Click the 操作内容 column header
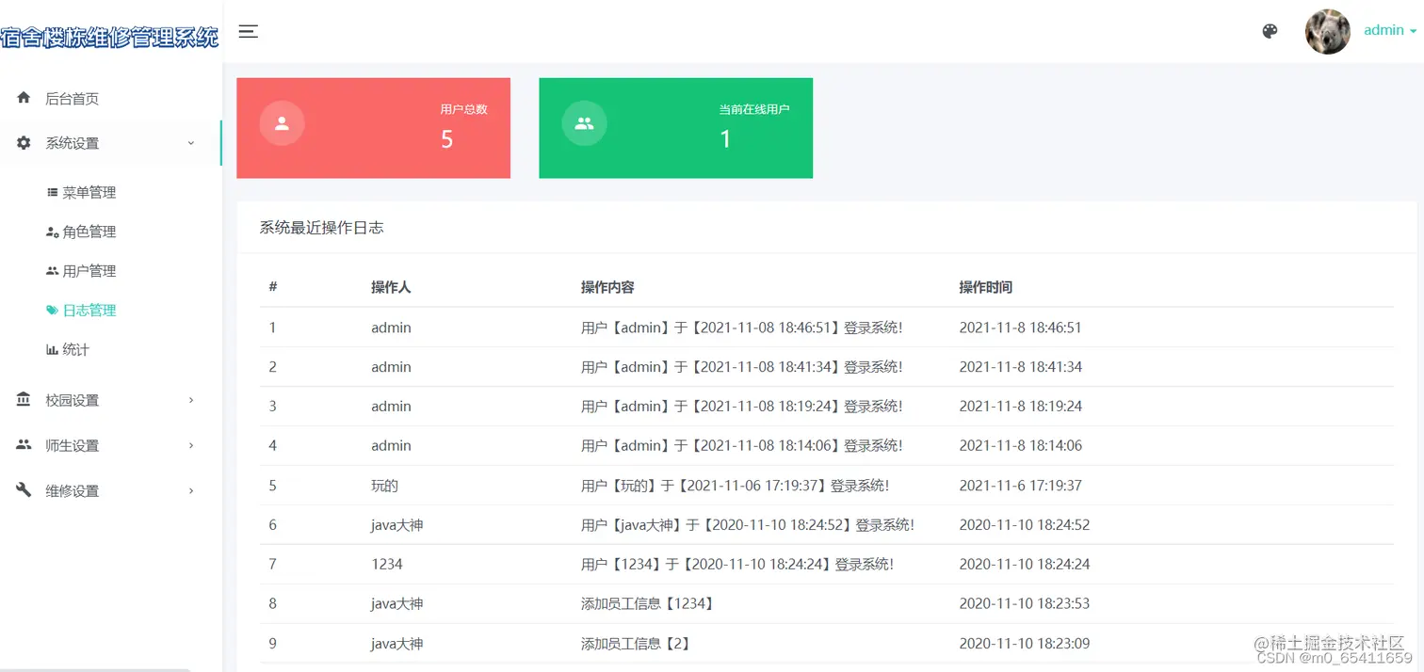Viewport: 1424px width, 672px height. click(607, 287)
